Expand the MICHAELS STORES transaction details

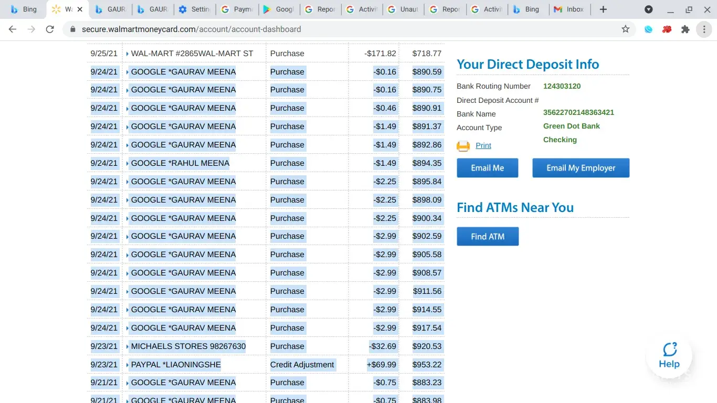(x=128, y=346)
